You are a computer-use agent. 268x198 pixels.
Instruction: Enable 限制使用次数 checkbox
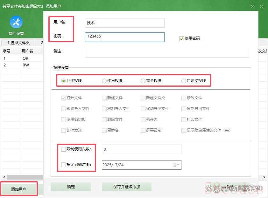pos(64,149)
